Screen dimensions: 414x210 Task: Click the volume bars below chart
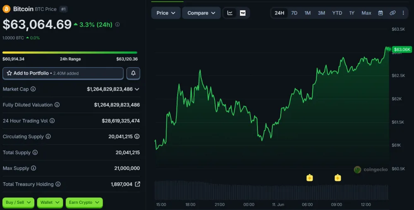pyautogui.click(x=272, y=190)
